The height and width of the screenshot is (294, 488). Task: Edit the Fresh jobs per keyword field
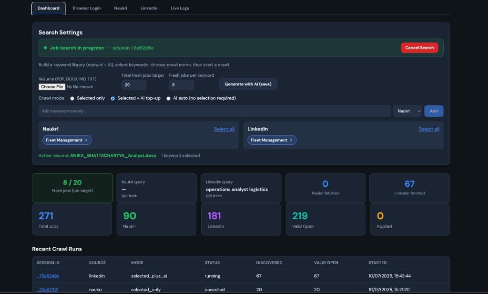coord(181,85)
